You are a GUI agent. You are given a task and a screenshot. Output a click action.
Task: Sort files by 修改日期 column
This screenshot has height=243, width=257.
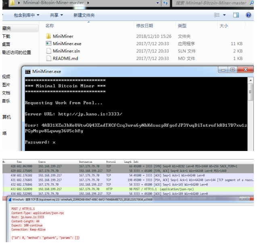(x=145, y=26)
